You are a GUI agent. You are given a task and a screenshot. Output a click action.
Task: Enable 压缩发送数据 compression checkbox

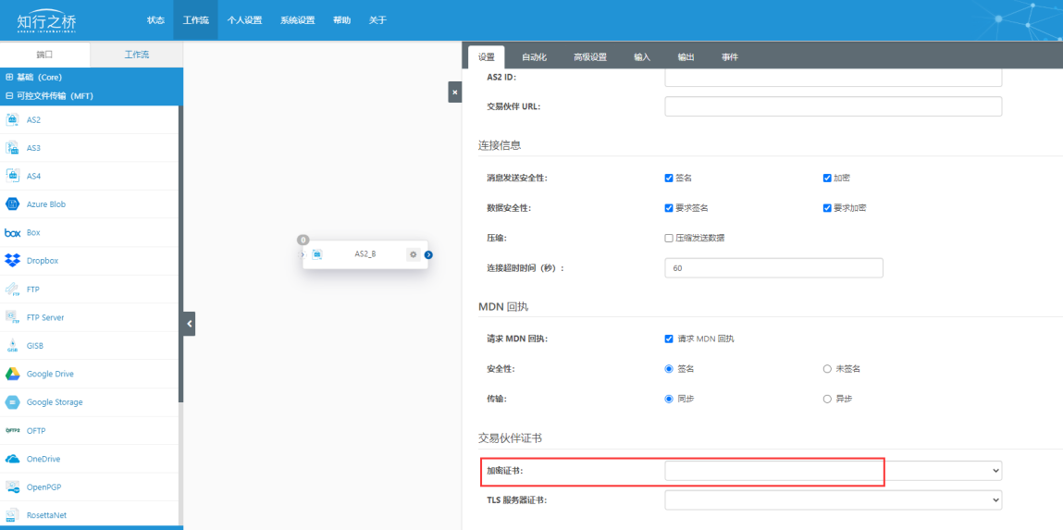[669, 238]
